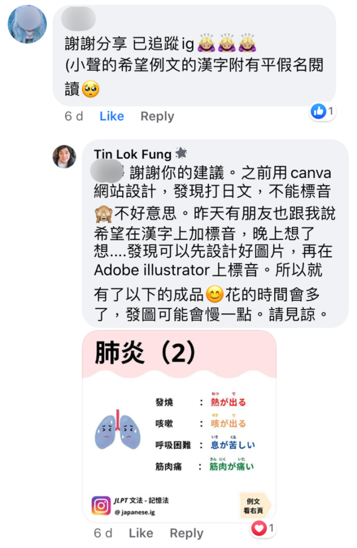Click the @japanese.ig handle text

pos(135,512)
